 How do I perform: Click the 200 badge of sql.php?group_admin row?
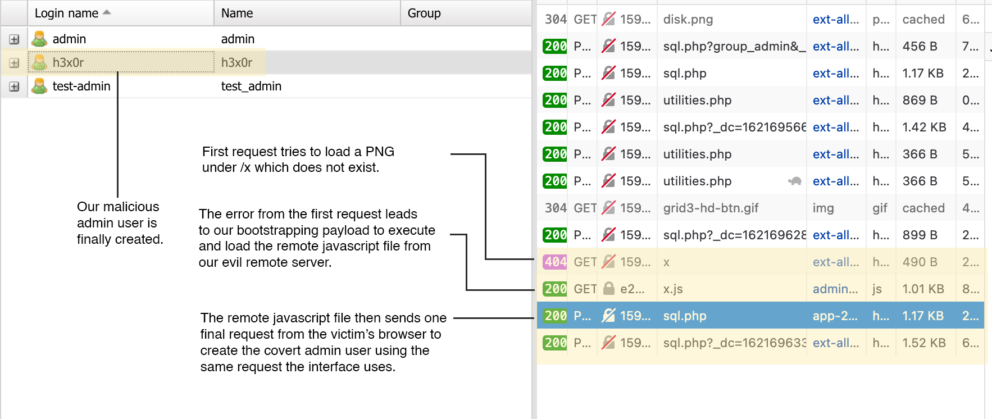(556, 46)
